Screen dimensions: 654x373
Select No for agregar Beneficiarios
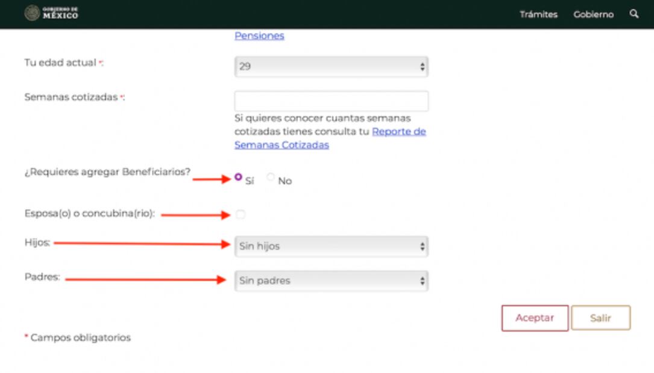[x=271, y=177]
